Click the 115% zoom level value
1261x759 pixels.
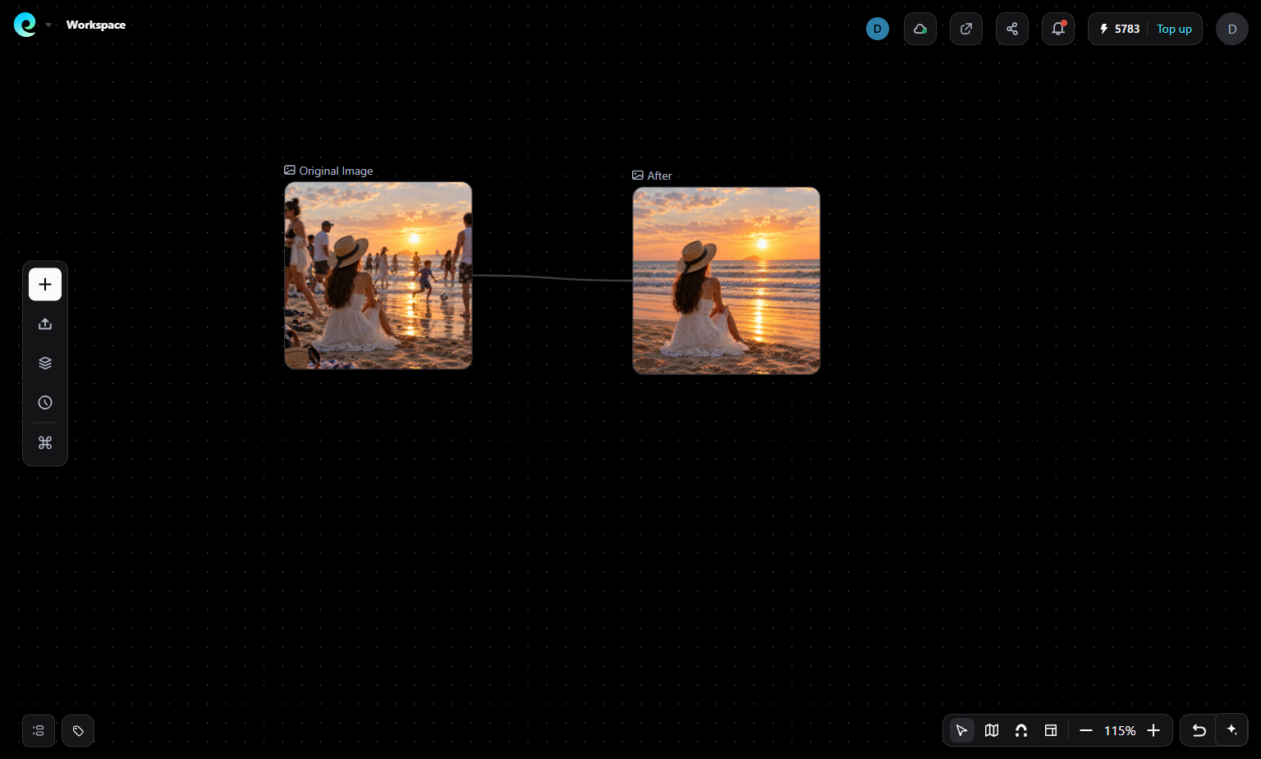(1120, 730)
